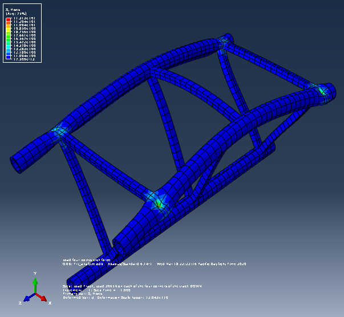The height and width of the screenshot is (317, 344).
Task: Click the legend value +7.661e+00
Action: pos(25,35)
